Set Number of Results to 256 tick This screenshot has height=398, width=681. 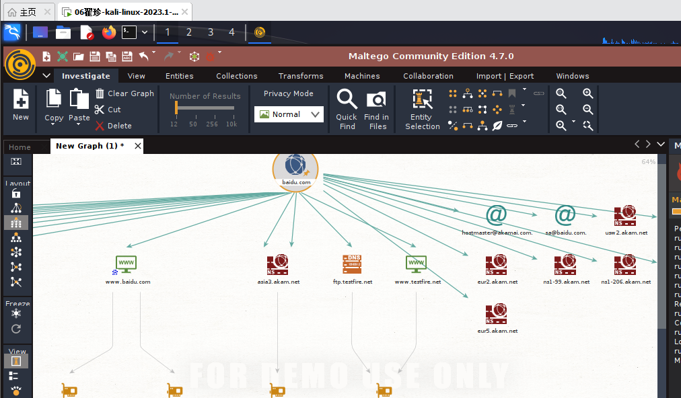coord(212,124)
